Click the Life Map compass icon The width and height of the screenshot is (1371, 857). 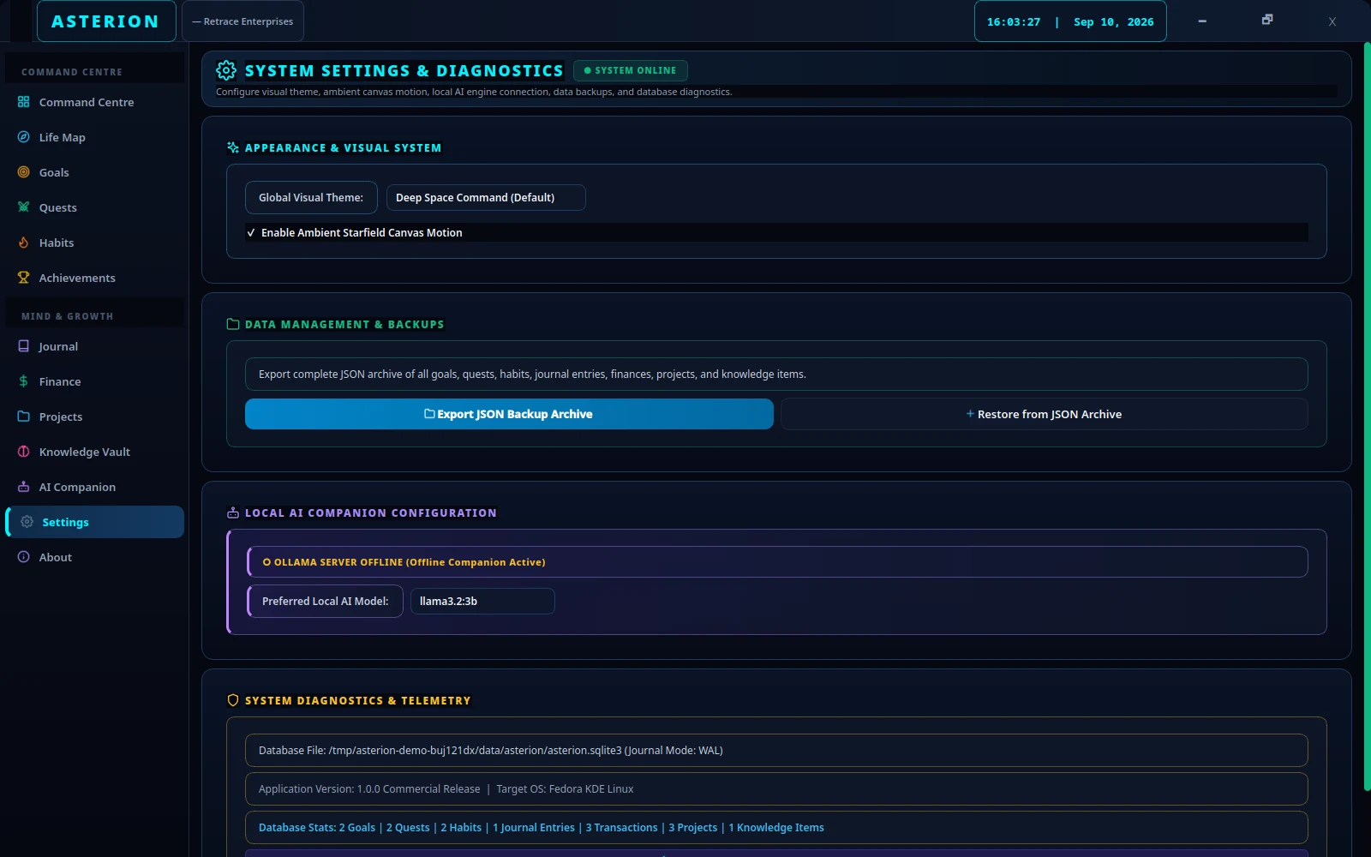pos(23,137)
